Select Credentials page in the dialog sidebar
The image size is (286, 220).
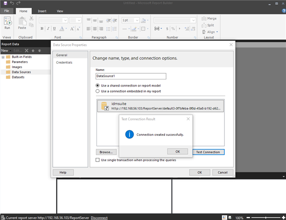click(x=64, y=62)
